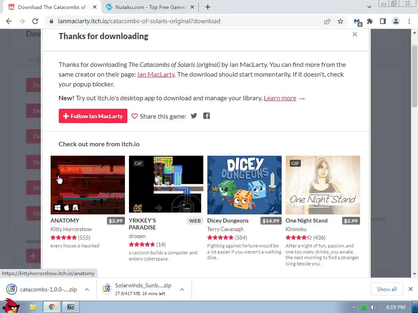Click the heart icon beside Share this game
Screen dimensions: 418x313
click(x=135, y=116)
